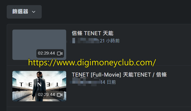This screenshot has width=191, height=111.
Task: Select the second result row's empty area below 14 日前
Action: (122, 95)
